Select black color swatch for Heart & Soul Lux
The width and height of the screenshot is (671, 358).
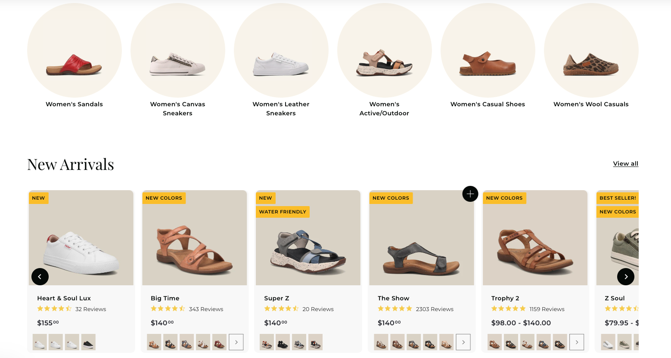(88, 342)
